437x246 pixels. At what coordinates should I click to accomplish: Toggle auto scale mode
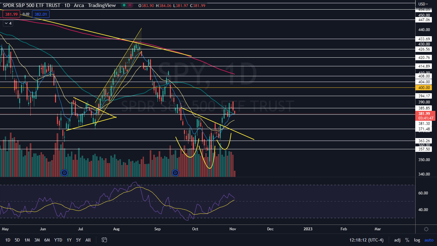click(x=429, y=240)
